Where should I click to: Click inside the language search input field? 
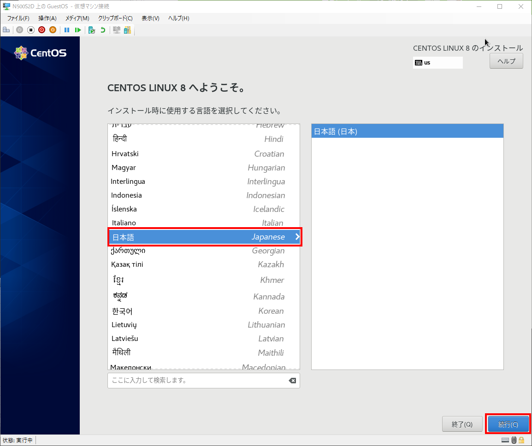click(x=194, y=380)
